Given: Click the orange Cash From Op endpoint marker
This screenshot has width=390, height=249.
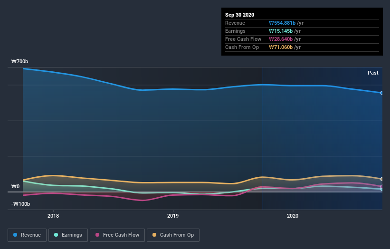Looking at the screenshot, I should pyautogui.click(x=382, y=179).
